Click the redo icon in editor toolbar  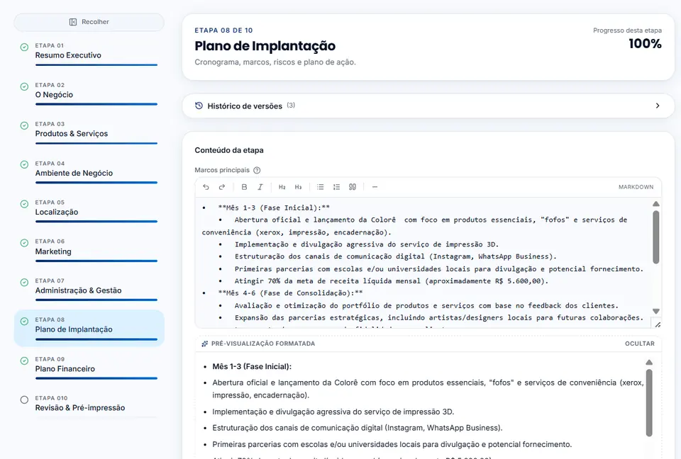(x=222, y=187)
